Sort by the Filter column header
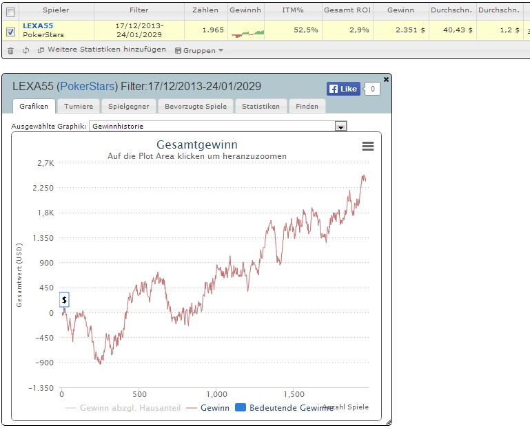Image resolution: width=530 pixels, height=430 pixels. pos(139,10)
